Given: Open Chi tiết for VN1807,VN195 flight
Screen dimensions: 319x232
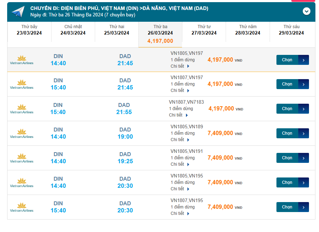Looking at the screenshot, I should tap(180, 213).
